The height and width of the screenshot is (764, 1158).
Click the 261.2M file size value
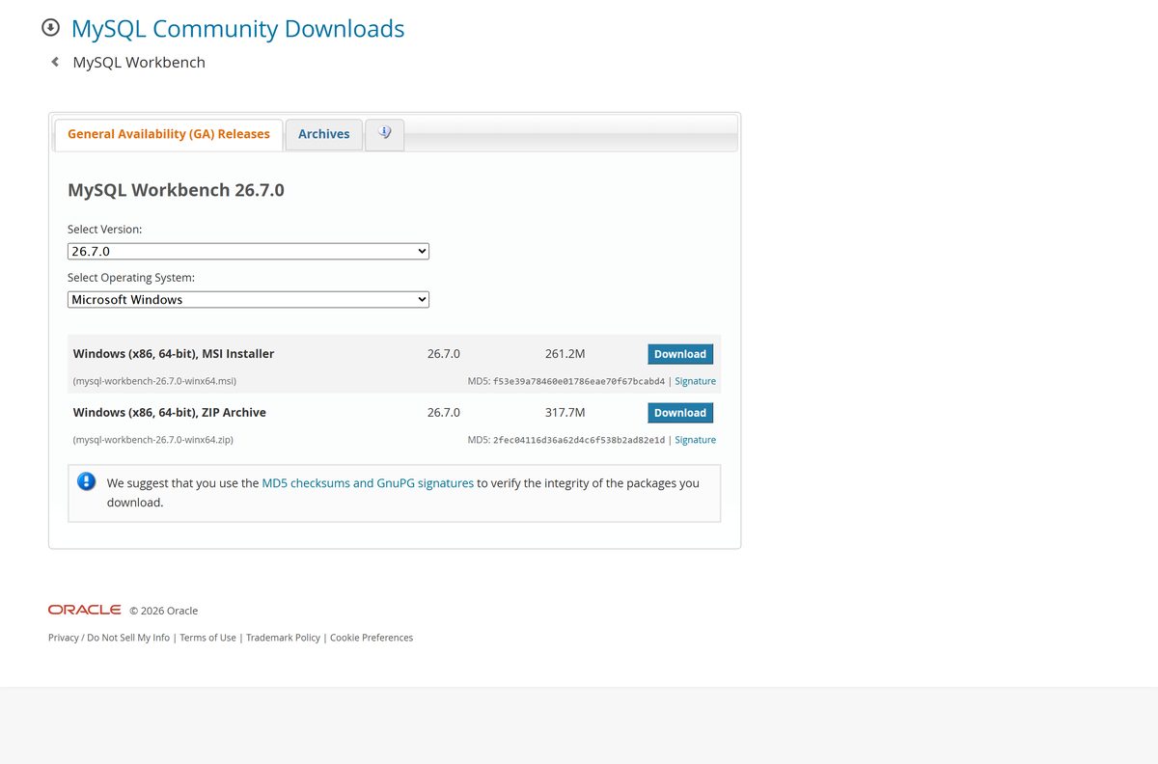[x=565, y=354]
